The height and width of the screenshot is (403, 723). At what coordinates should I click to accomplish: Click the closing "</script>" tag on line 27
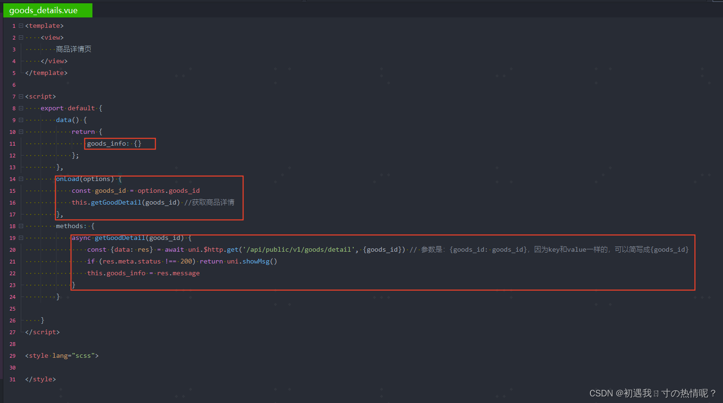pyautogui.click(x=42, y=332)
